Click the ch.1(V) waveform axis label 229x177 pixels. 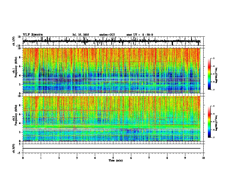pos(14,41)
